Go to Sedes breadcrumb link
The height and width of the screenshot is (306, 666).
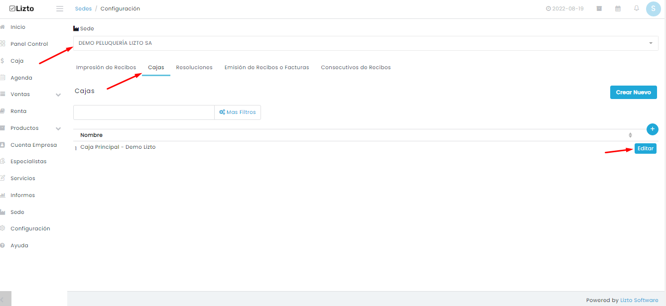(83, 8)
